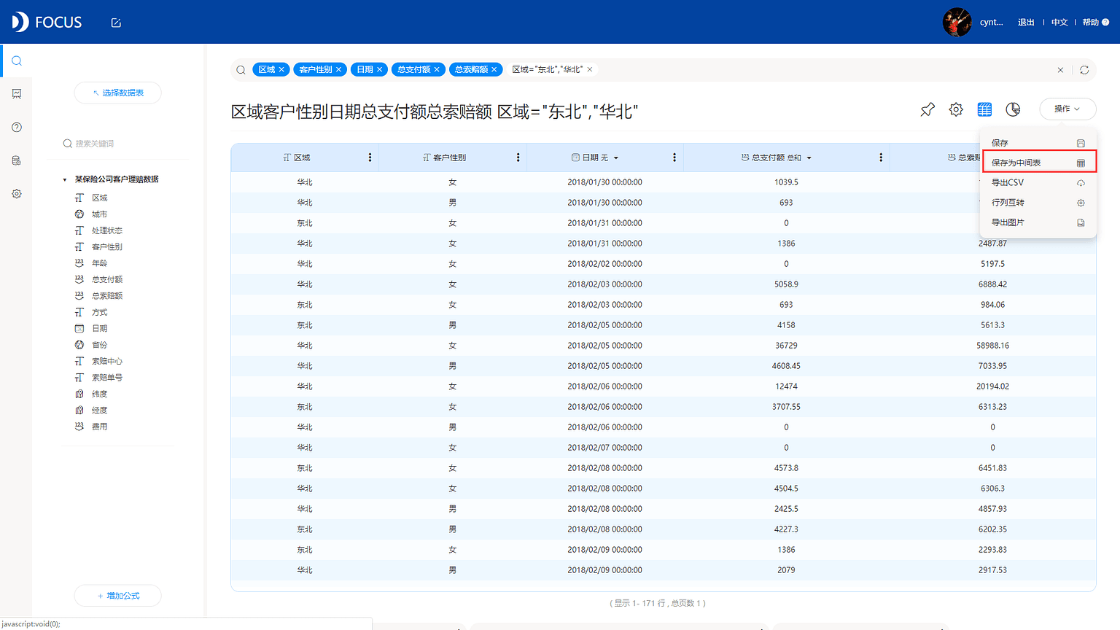
Task: Click the 1039.5 payment cell
Action: (x=786, y=182)
